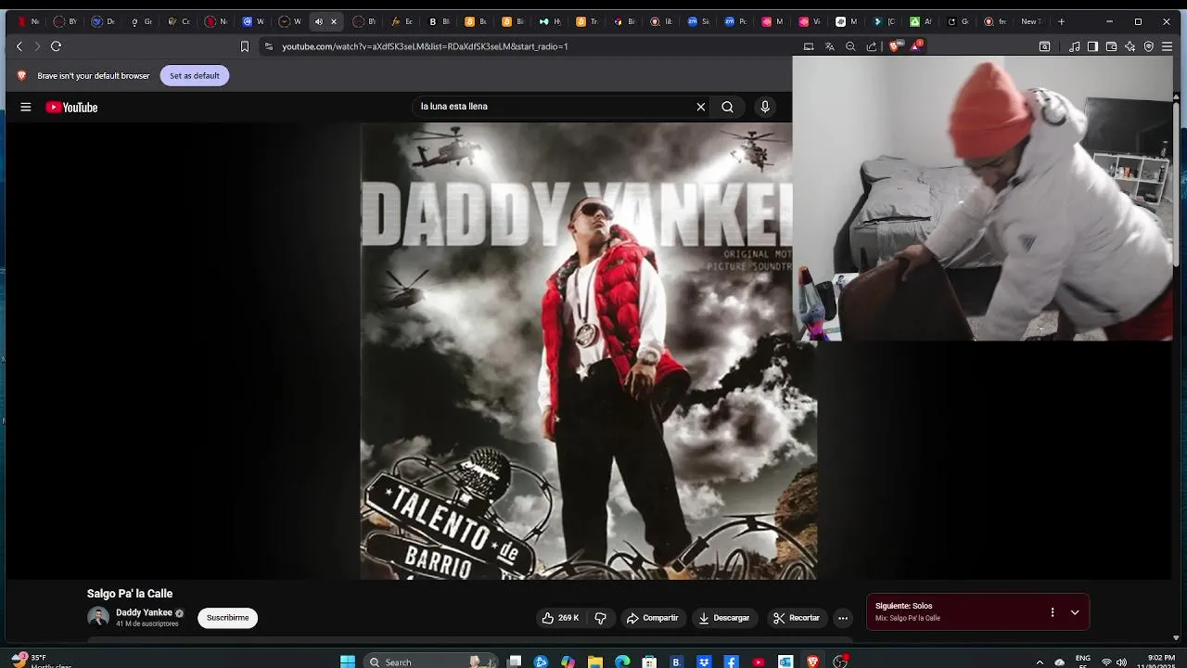Open the more actions ellipsis beside Recortar
Screen dimensions: 1187x668
point(843,618)
